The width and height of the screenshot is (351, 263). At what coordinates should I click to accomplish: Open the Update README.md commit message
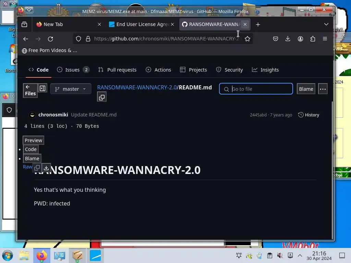[x=94, y=115]
